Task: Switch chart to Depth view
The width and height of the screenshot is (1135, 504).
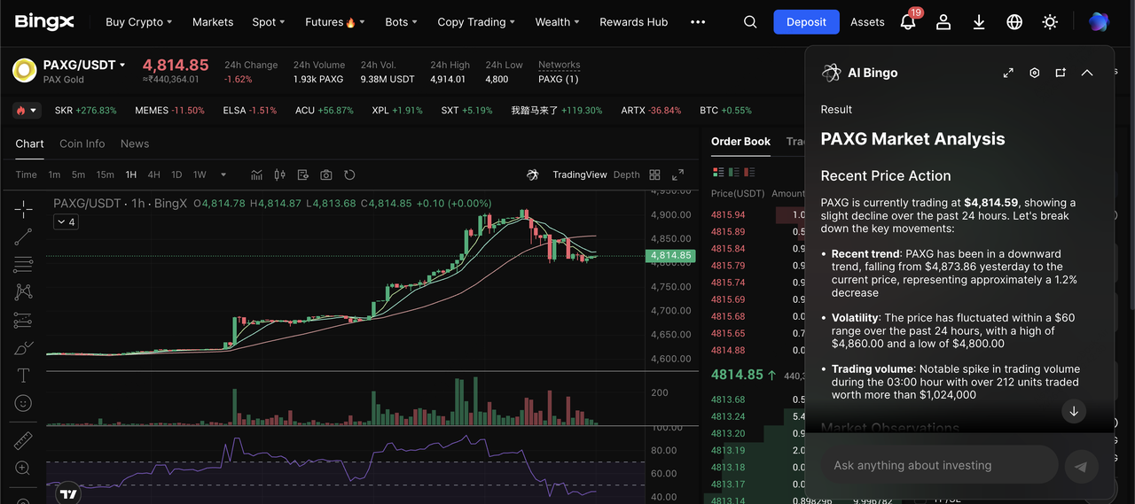Action: point(626,174)
